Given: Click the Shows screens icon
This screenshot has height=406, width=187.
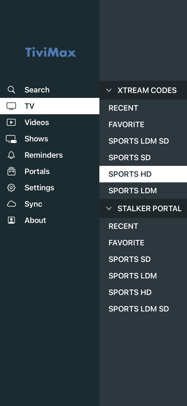Looking at the screenshot, I should [11, 139].
